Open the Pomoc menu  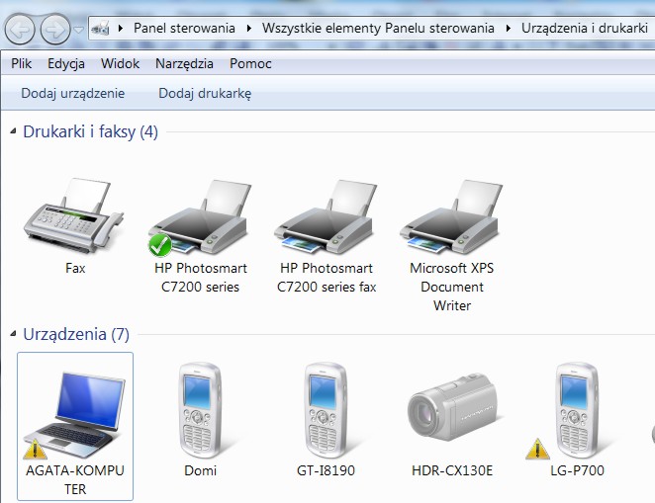coord(250,63)
